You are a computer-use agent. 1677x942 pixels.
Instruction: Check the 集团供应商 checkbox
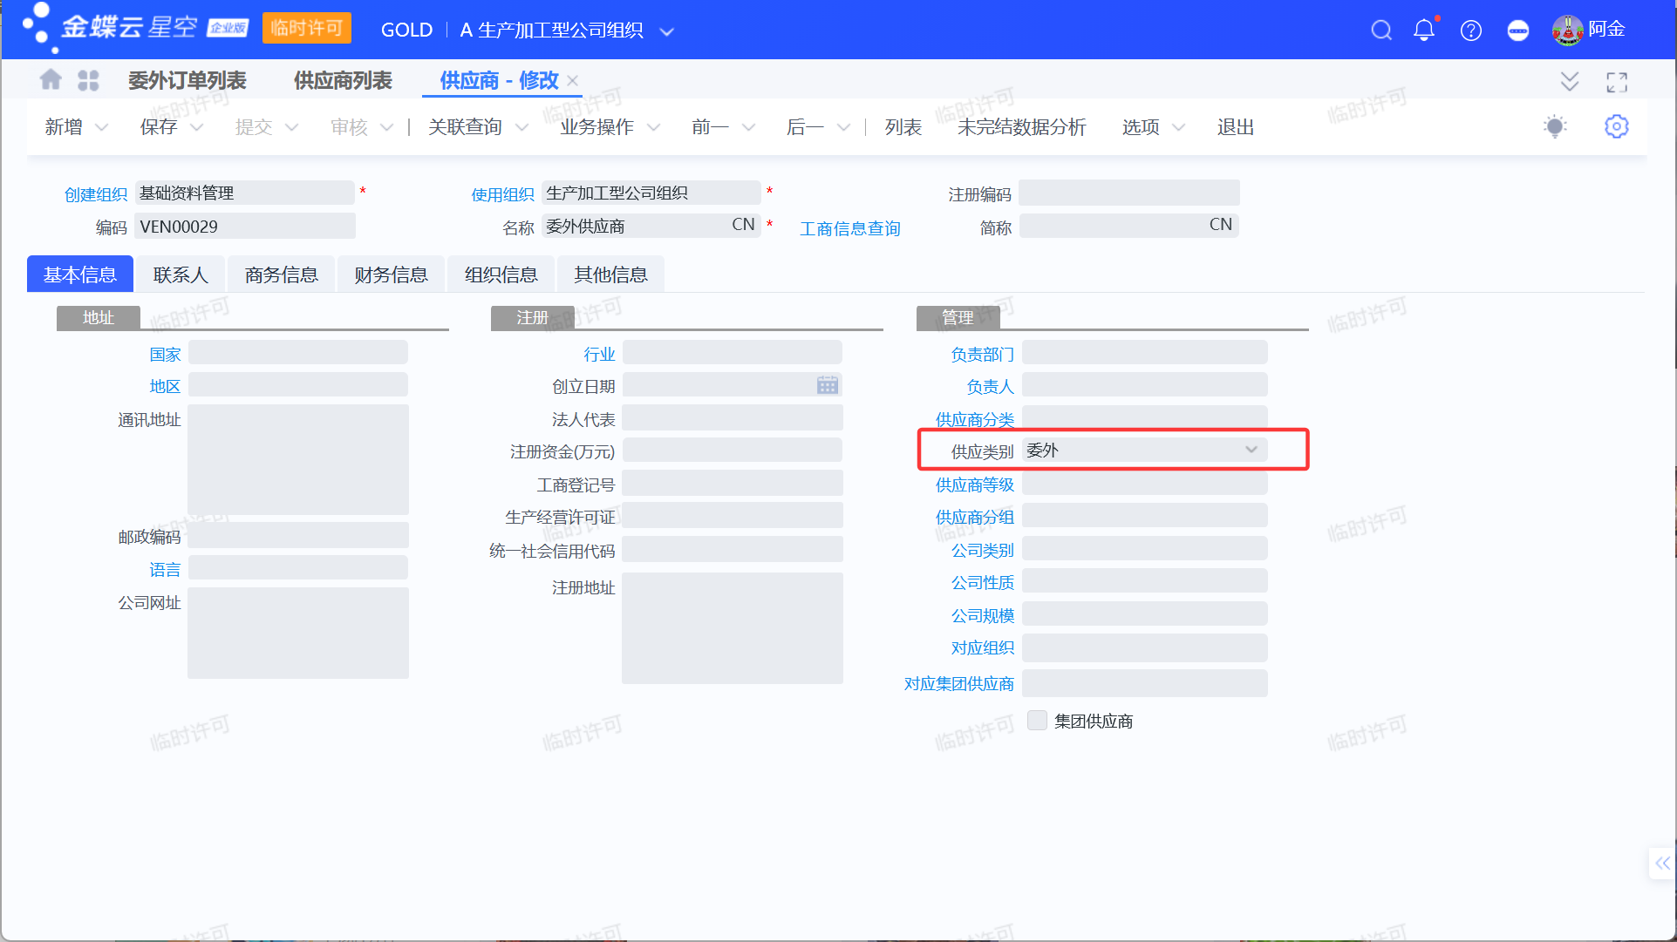click(x=1037, y=721)
